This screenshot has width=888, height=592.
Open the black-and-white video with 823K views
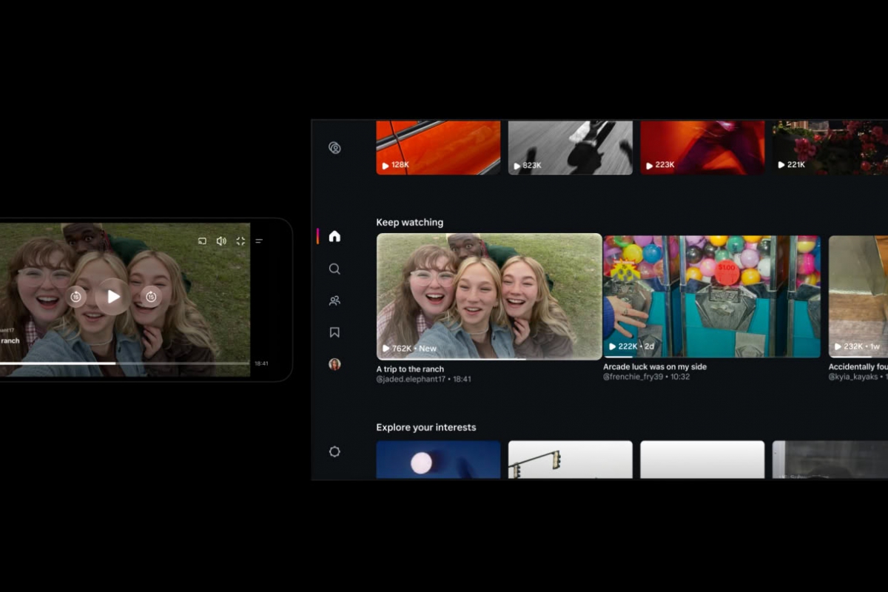click(x=571, y=147)
